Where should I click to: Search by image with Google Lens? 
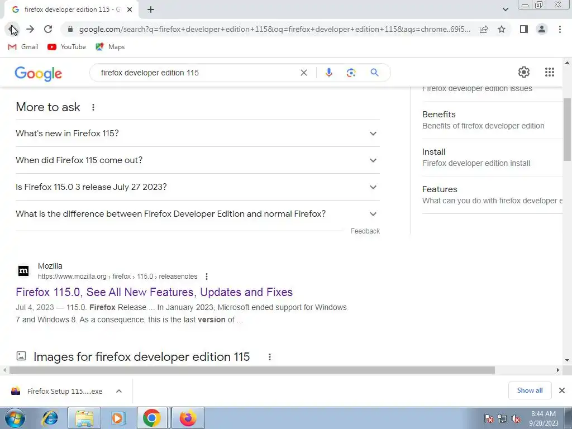tap(351, 73)
